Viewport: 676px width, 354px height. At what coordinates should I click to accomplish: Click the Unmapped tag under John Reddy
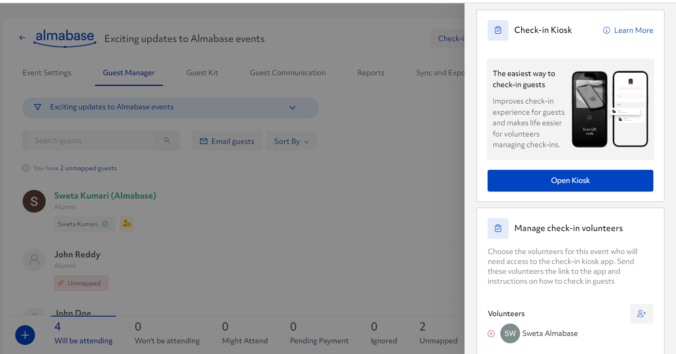[x=81, y=283]
